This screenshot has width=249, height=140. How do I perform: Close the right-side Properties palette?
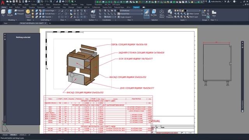point(242,42)
